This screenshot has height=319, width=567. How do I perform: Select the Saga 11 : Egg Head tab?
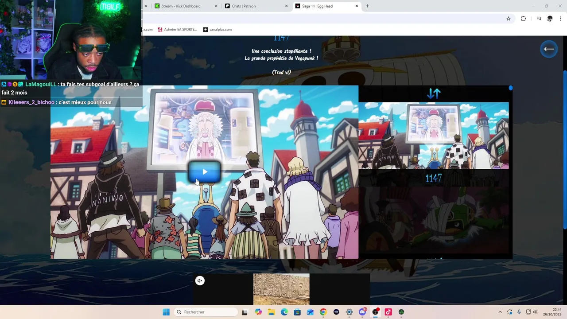(x=317, y=6)
